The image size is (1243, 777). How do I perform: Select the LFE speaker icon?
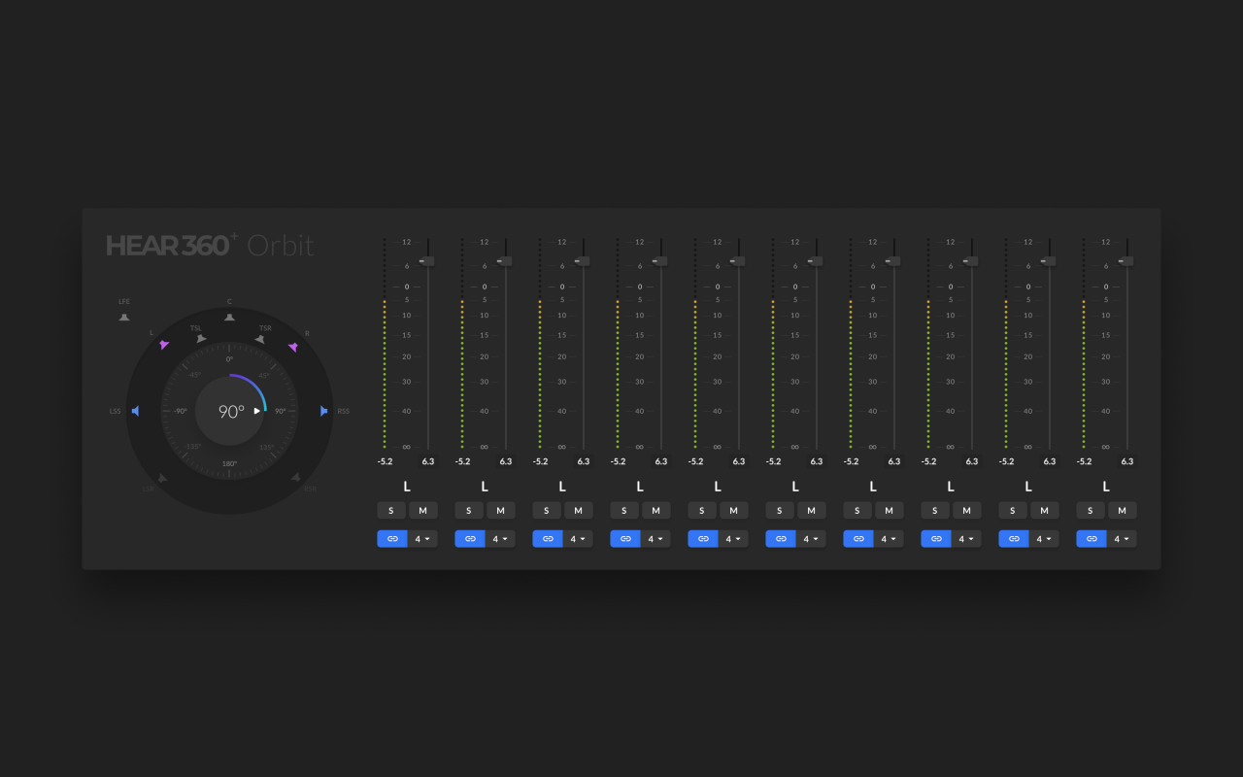[124, 315]
